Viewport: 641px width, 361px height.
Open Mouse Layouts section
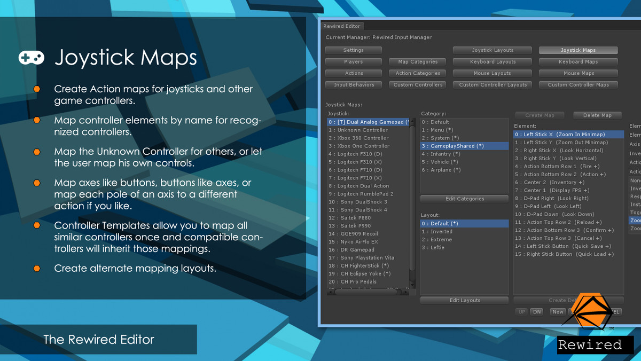(x=493, y=73)
